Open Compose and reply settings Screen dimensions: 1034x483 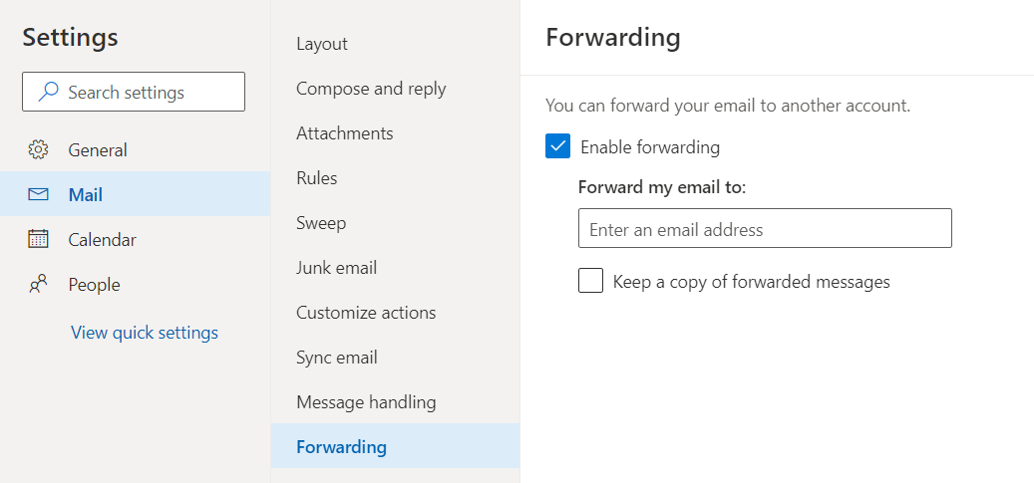click(371, 89)
